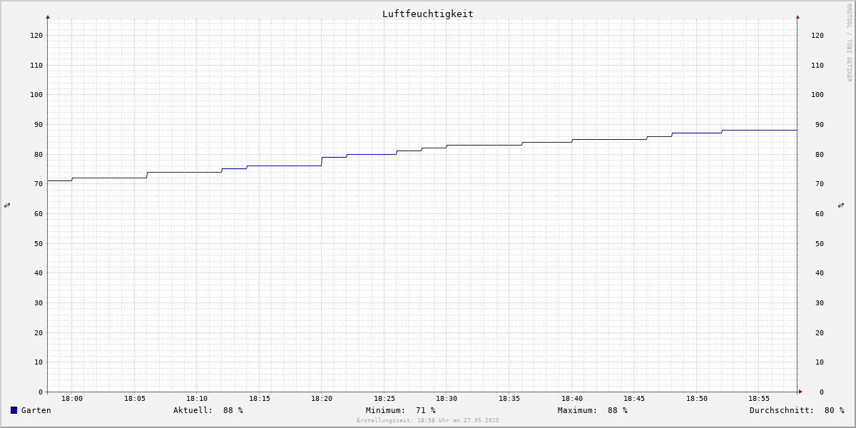This screenshot has width=856, height=428.
Task: Click the 100 label on left axis
Action: [x=36, y=94]
